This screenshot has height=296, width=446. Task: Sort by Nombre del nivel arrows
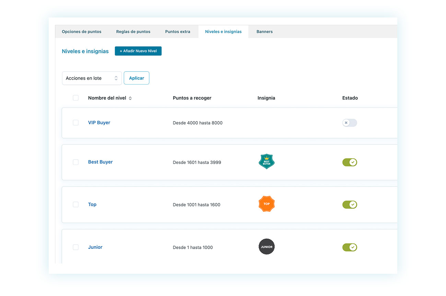pyautogui.click(x=130, y=98)
